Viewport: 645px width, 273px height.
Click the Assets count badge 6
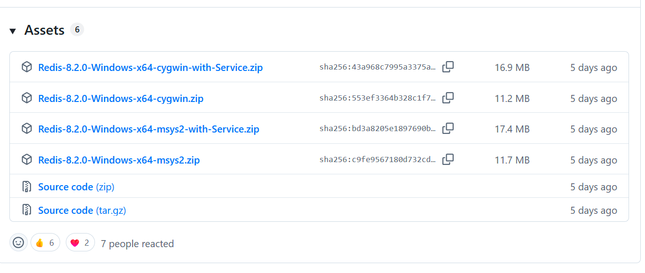coord(77,30)
